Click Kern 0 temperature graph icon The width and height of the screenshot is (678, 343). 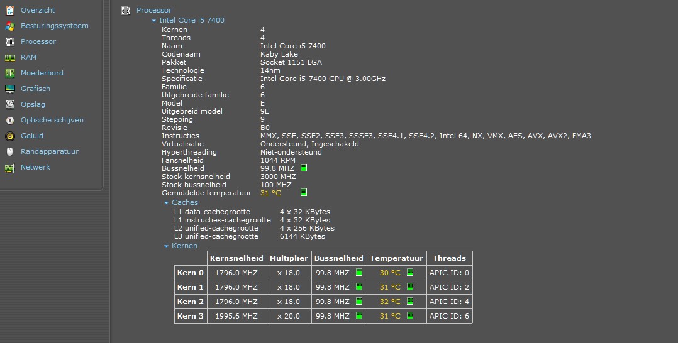[410, 272]
